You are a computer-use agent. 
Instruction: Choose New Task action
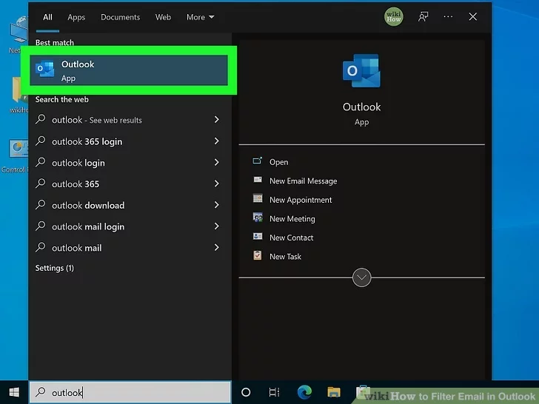click(285, 257)
